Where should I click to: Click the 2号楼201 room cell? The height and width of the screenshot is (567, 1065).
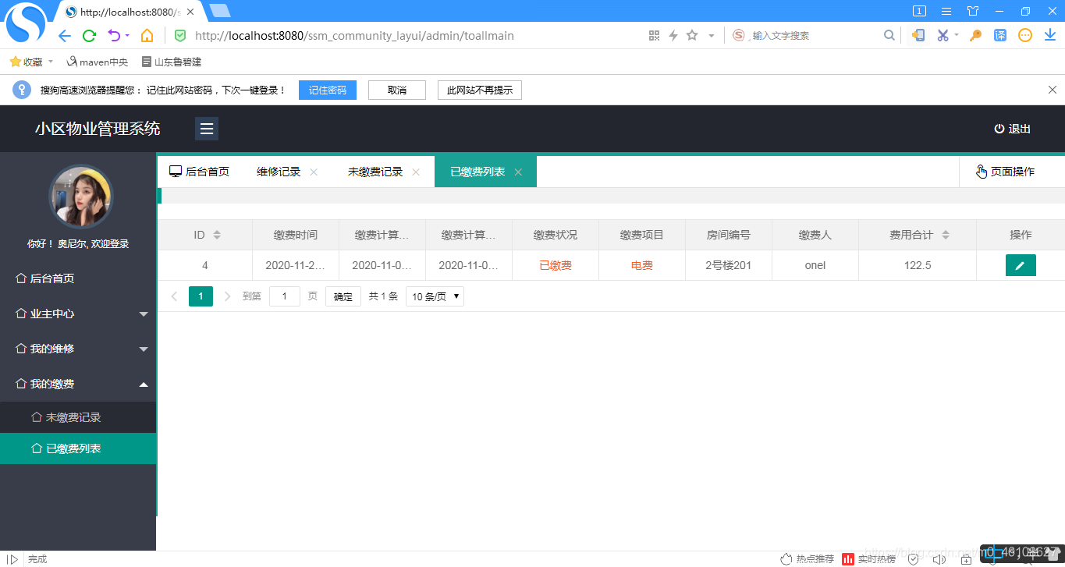pyautogui.click(x=729, y=265)
